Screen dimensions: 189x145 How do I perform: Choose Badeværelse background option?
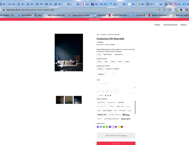[119, 55]
